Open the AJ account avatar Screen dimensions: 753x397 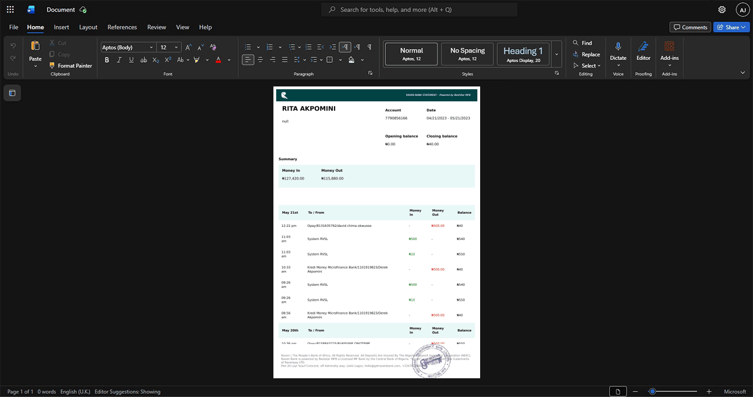pos(743,9)
